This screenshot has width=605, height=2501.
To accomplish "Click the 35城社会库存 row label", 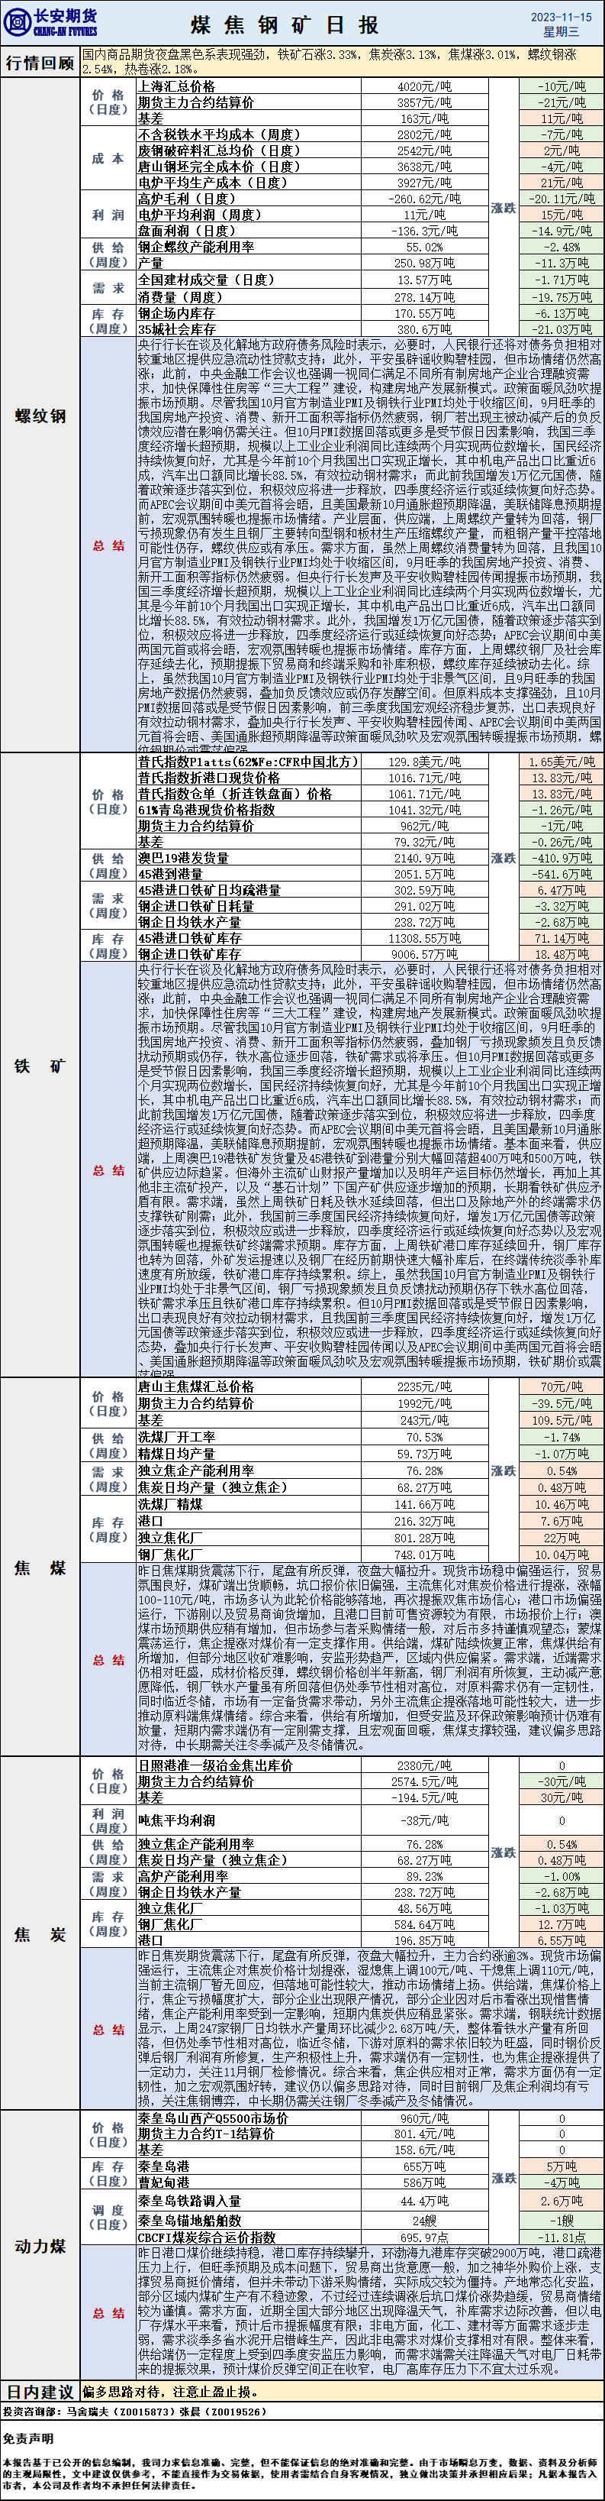I will (x=176, y=329).
